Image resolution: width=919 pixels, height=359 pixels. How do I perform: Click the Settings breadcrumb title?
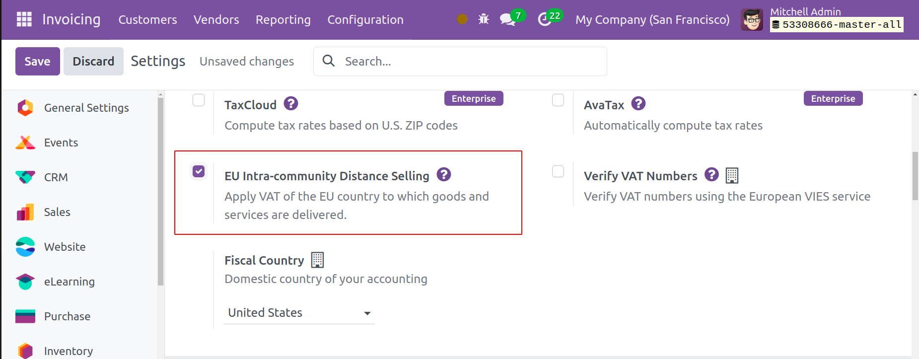coord(158,61)
